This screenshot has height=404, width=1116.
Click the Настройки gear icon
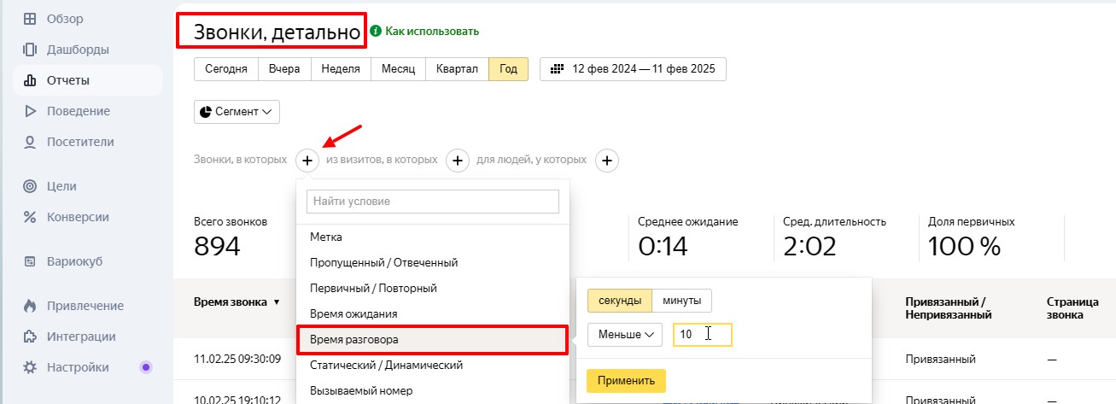[x=30, y=367]
